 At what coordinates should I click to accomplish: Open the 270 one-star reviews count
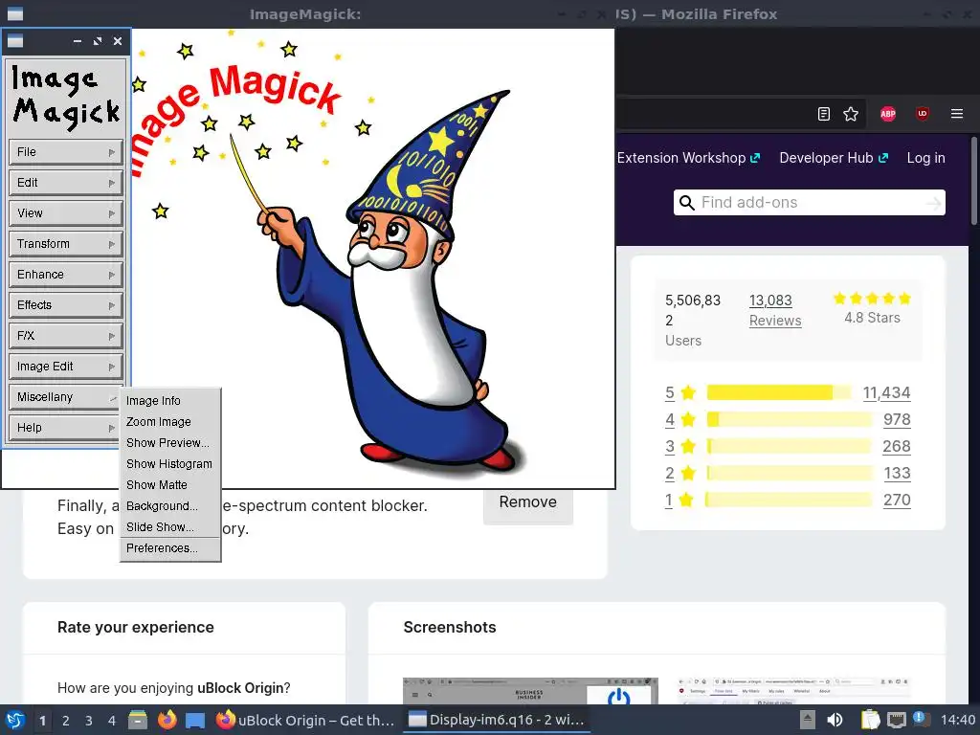[x=897, y=500]
